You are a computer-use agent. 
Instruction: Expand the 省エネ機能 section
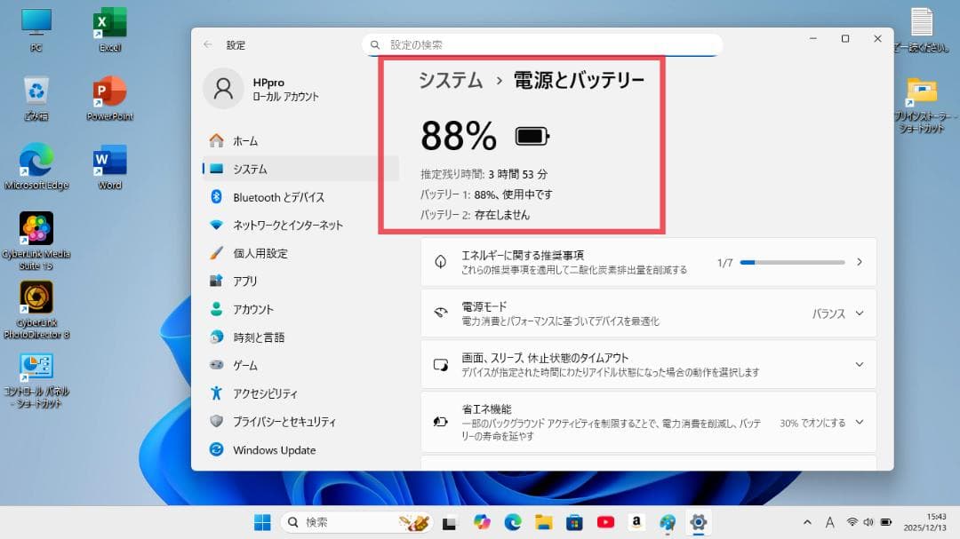859,422
